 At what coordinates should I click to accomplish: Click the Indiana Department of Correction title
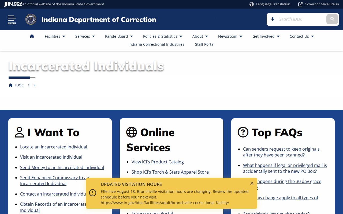(x=99, y=20)
